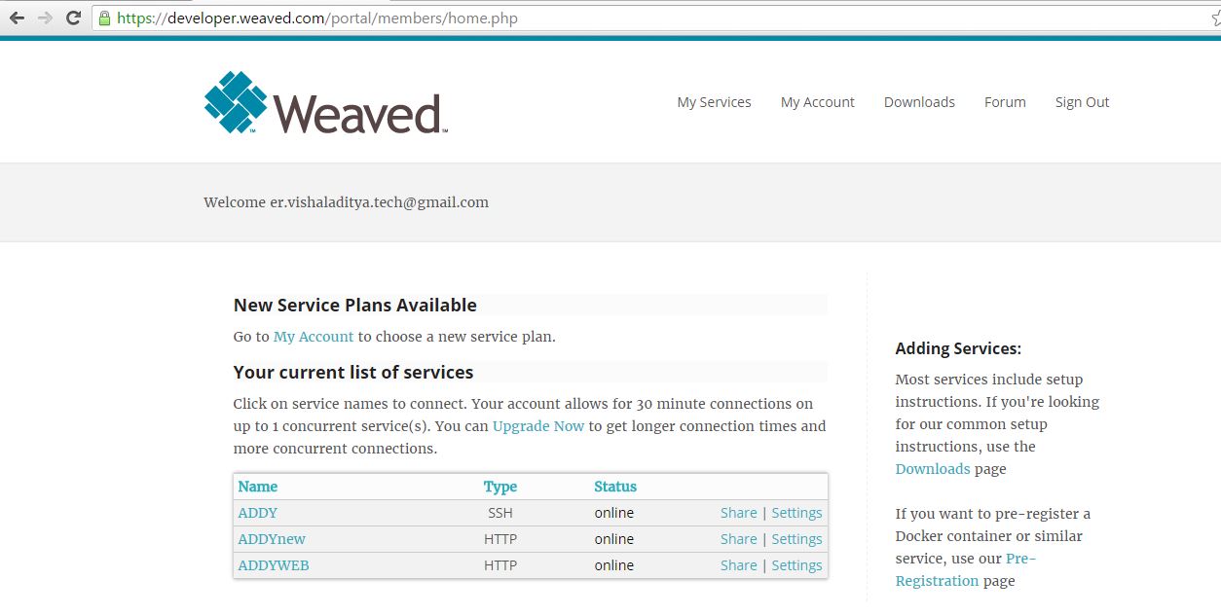
Task: Click the Upgrade Now link
Action: click(x=537, y=425)
